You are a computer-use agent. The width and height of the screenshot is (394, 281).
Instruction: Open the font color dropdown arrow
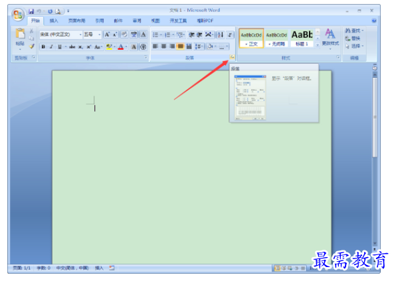point(126,47)
